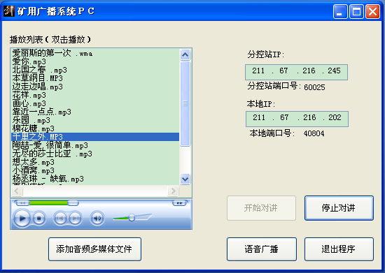Viewport: 385px width, 273px height.
Task: Click 开始对讲 button
Action: click(261, 208)
